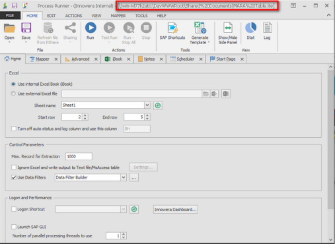
Task: Switch to the EDIT ribbon tab
Action: [x=51, y=16]
